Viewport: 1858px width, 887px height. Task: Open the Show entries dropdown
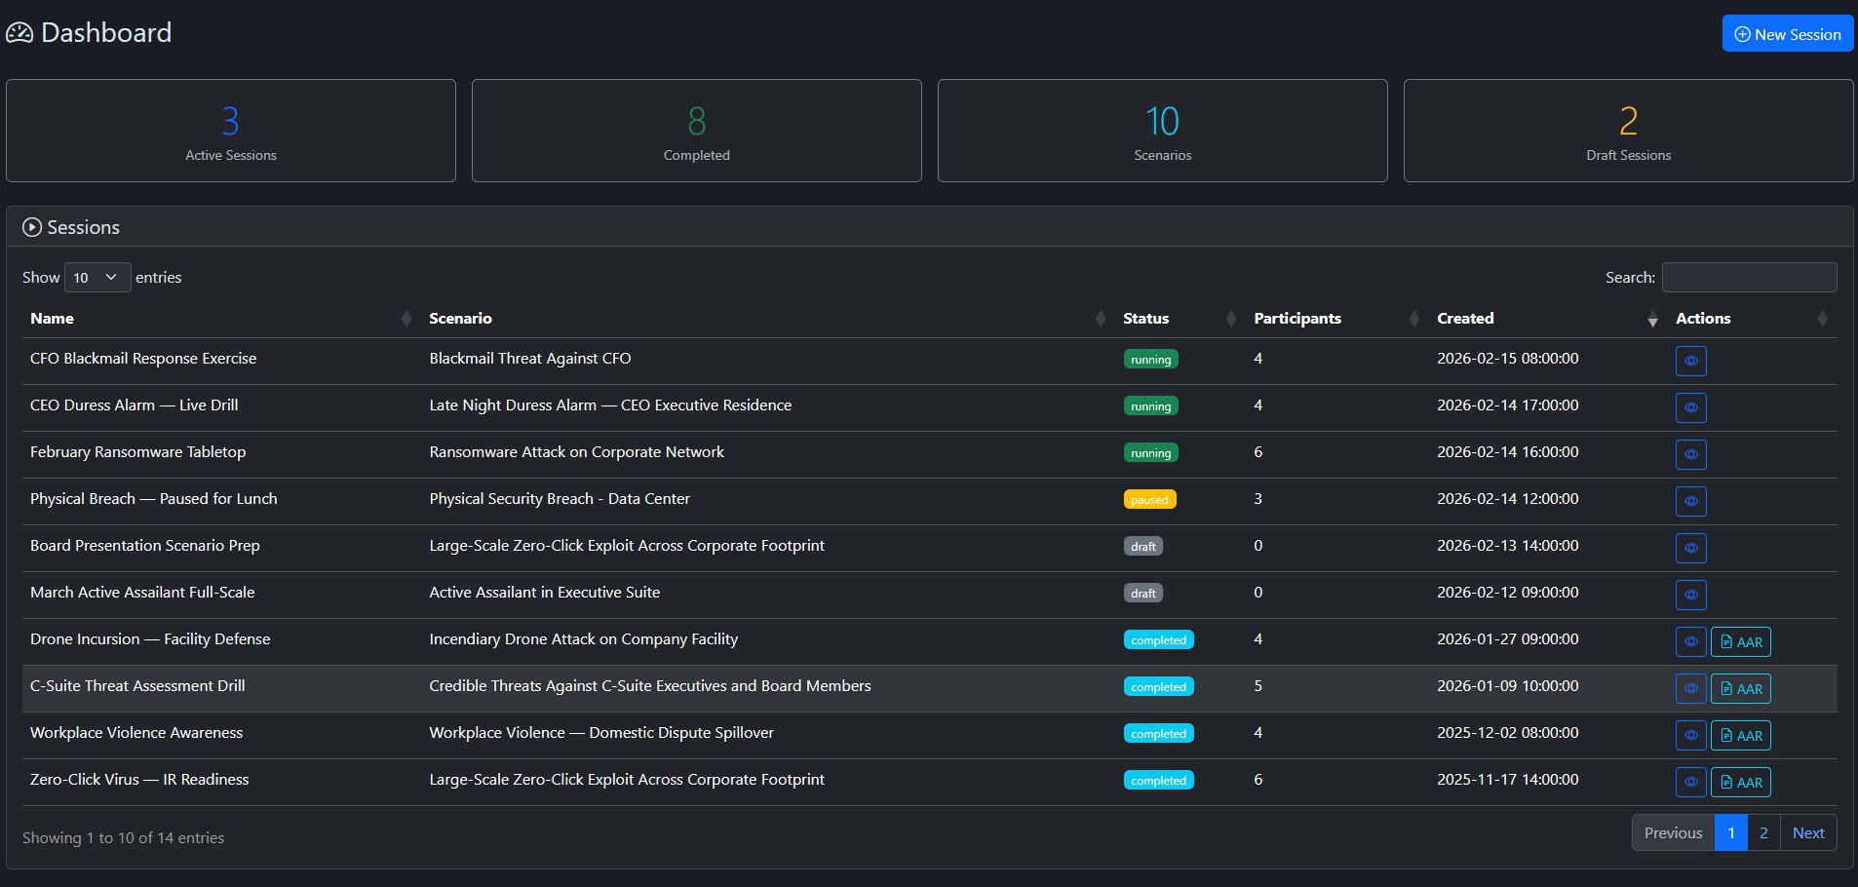tap(96, 277)
